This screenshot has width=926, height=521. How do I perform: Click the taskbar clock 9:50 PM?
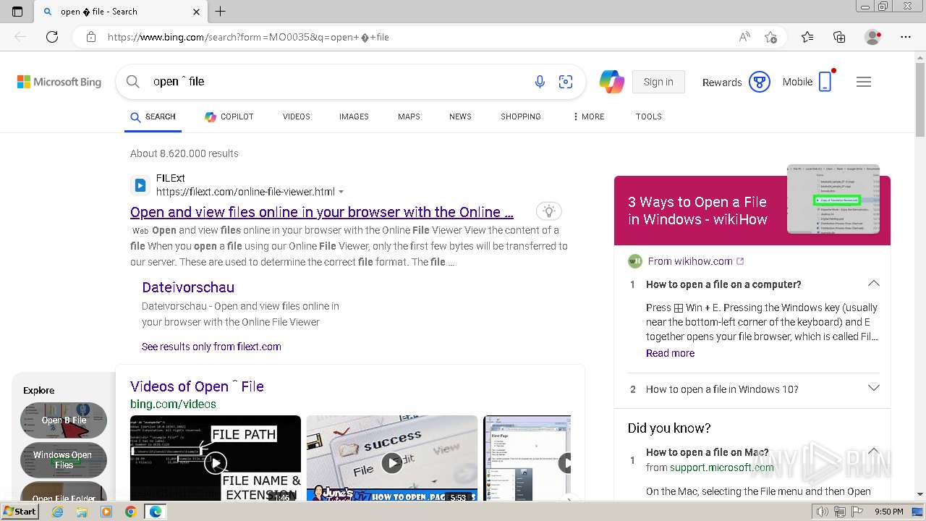click(x=888, y=512)
